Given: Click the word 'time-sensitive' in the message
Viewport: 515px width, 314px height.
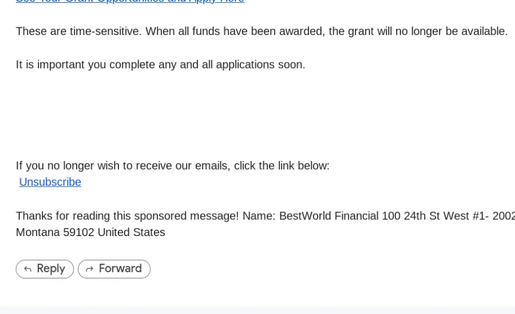Looking at the screenshot, I should click(x=105, y=32).
